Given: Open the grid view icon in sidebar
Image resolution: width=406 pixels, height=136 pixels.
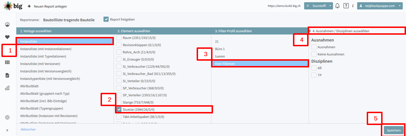Looking at the screenshot, I should pyautogui.click(x=8, y=62).
